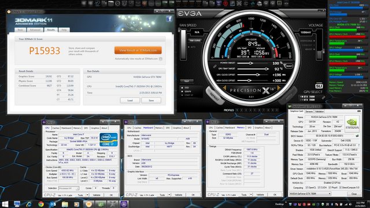Click the orange 3DMark taskbar icon
Screen dimensions: 370x208
click(88, 204)
